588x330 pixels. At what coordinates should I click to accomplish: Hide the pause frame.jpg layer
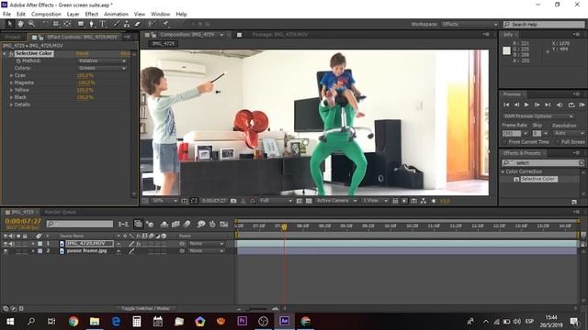pos(6,251)
